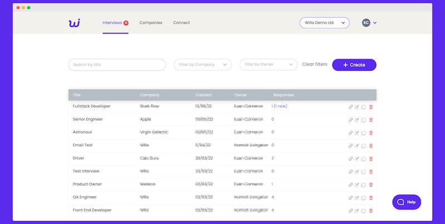Open the Help chat widget
Screen dimensions: 445x224
(x=407, y=202)
